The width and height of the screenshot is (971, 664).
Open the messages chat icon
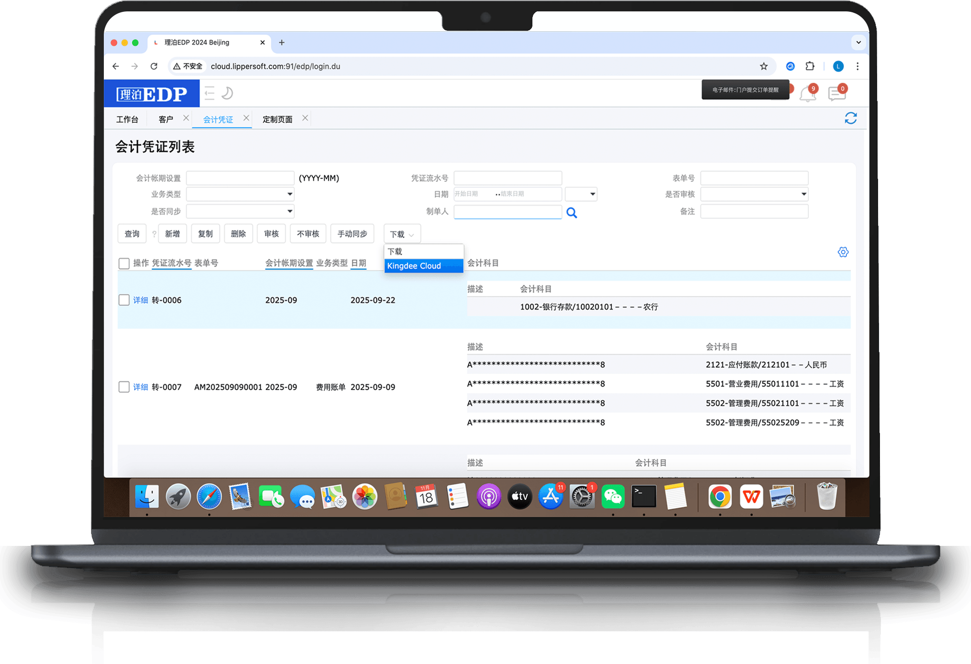(837, 94)
